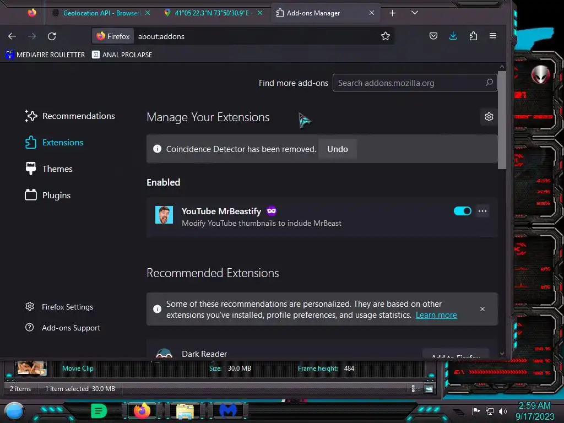
Task: Close the Geolocation API tab
Action: pos(148,13)
